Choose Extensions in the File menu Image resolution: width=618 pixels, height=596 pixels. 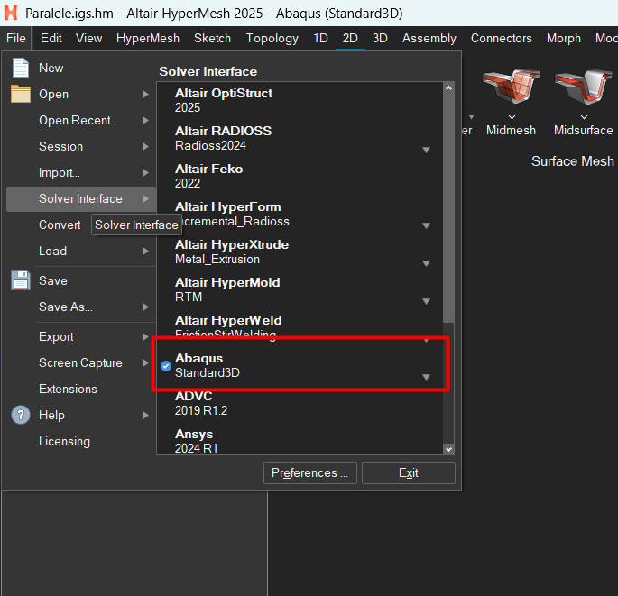[x=81, y=390]
